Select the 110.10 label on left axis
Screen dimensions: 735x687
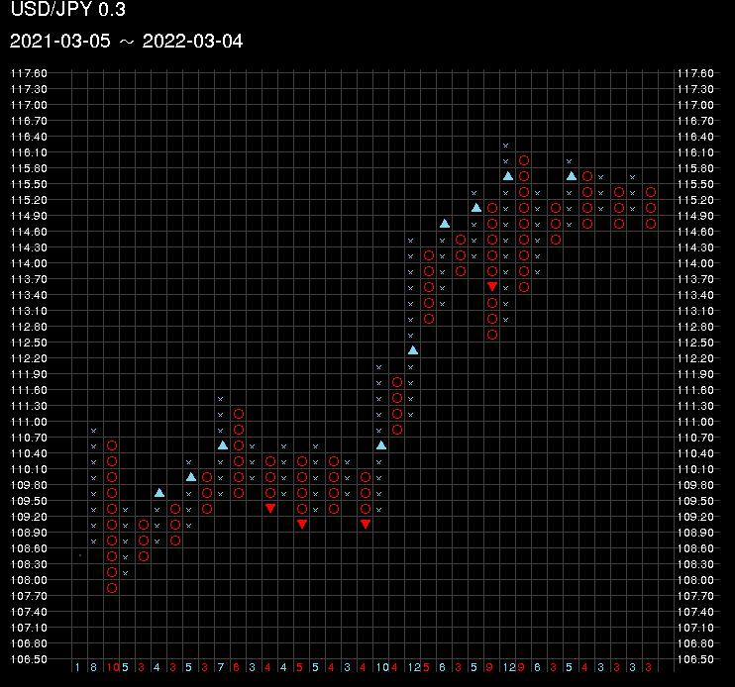coord(29,469)
